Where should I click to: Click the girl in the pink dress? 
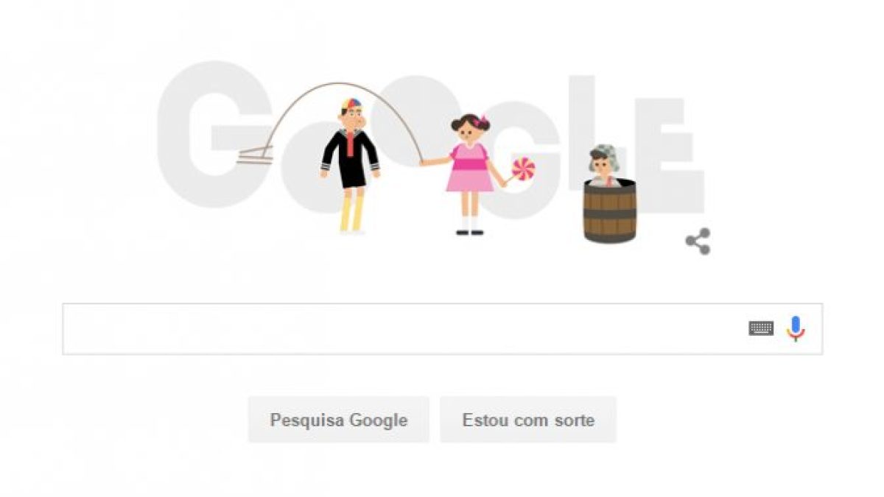click(x=469, y=175)
